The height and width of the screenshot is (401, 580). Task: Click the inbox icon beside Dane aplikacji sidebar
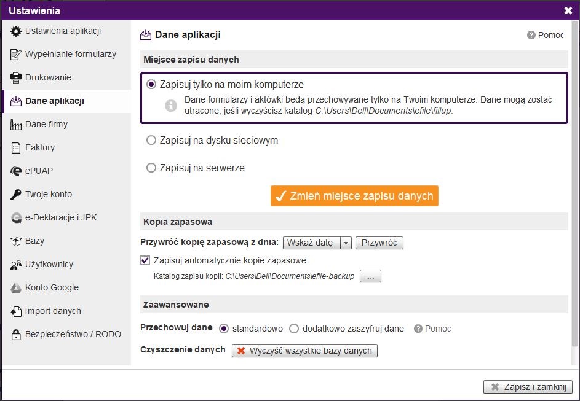point(16,101)
